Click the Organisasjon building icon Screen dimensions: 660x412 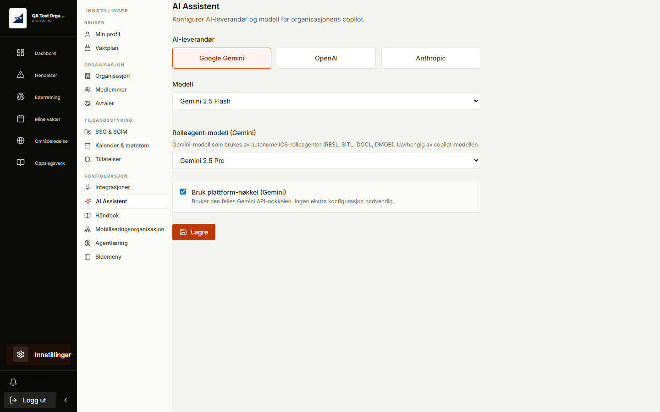coord(88,76)
